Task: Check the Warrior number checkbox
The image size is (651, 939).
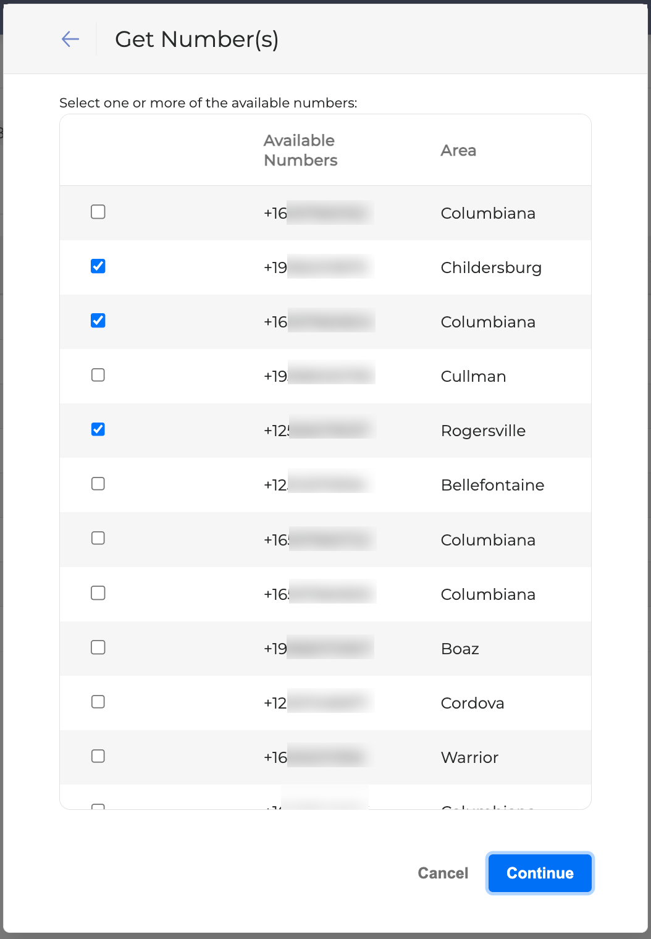Action: 98,756
